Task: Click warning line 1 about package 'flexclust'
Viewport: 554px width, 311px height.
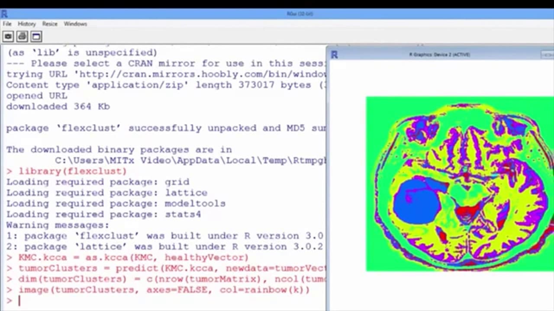Action: point(165,236)
